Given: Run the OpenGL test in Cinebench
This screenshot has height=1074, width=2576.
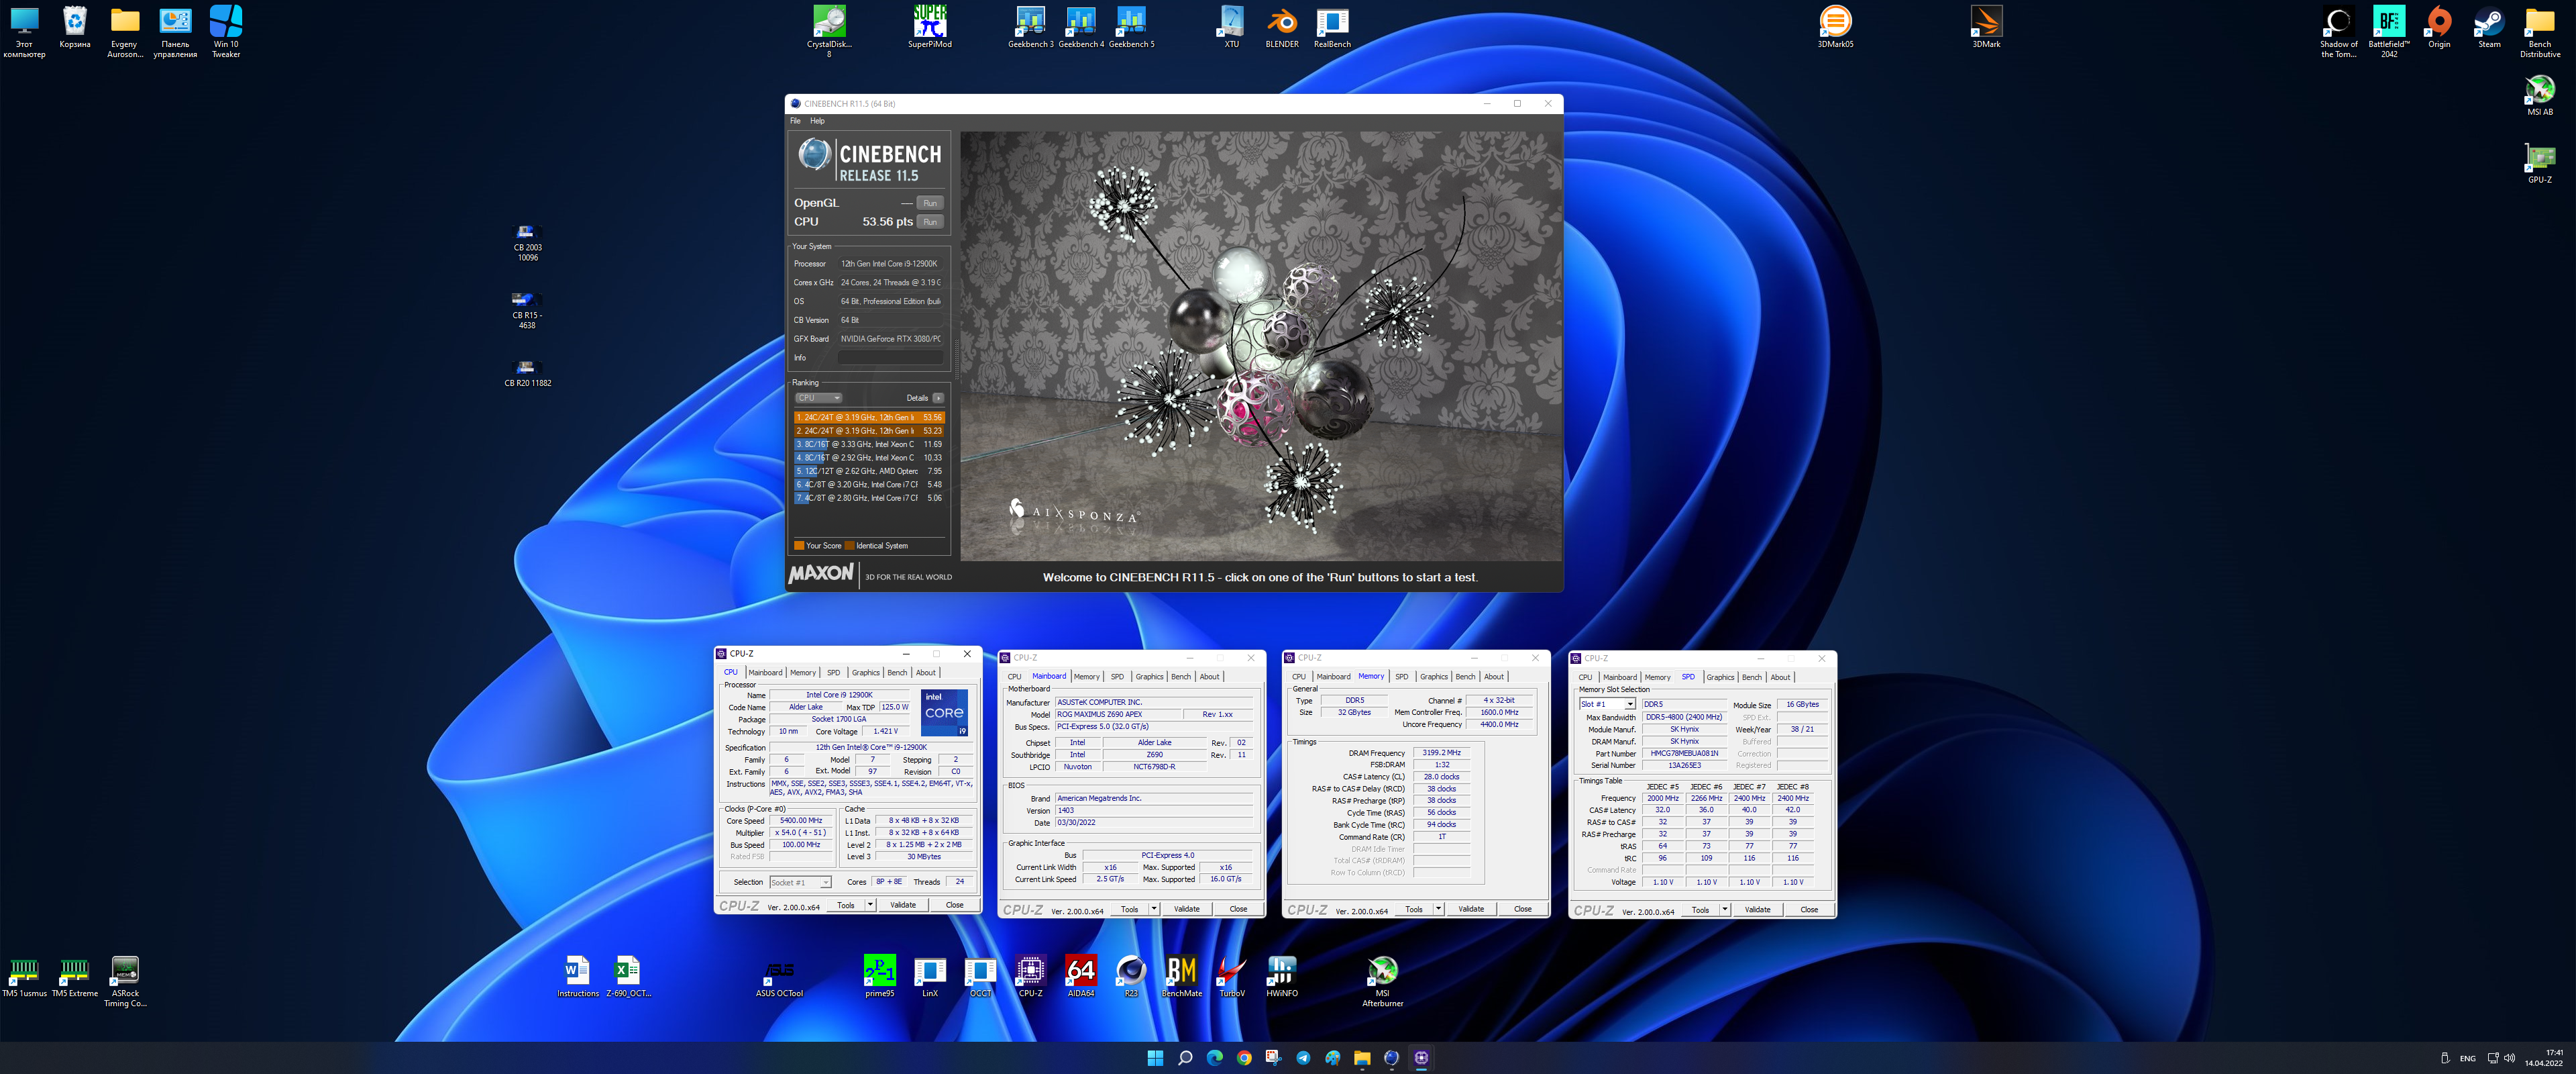Looking at the screenshot, I should tap(930, 203).
